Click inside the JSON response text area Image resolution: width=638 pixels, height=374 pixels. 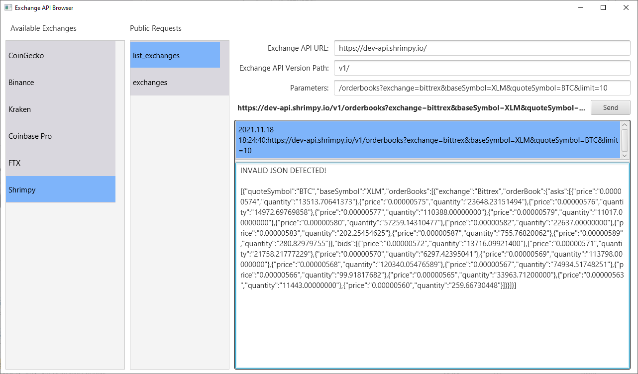pos(432,323)
